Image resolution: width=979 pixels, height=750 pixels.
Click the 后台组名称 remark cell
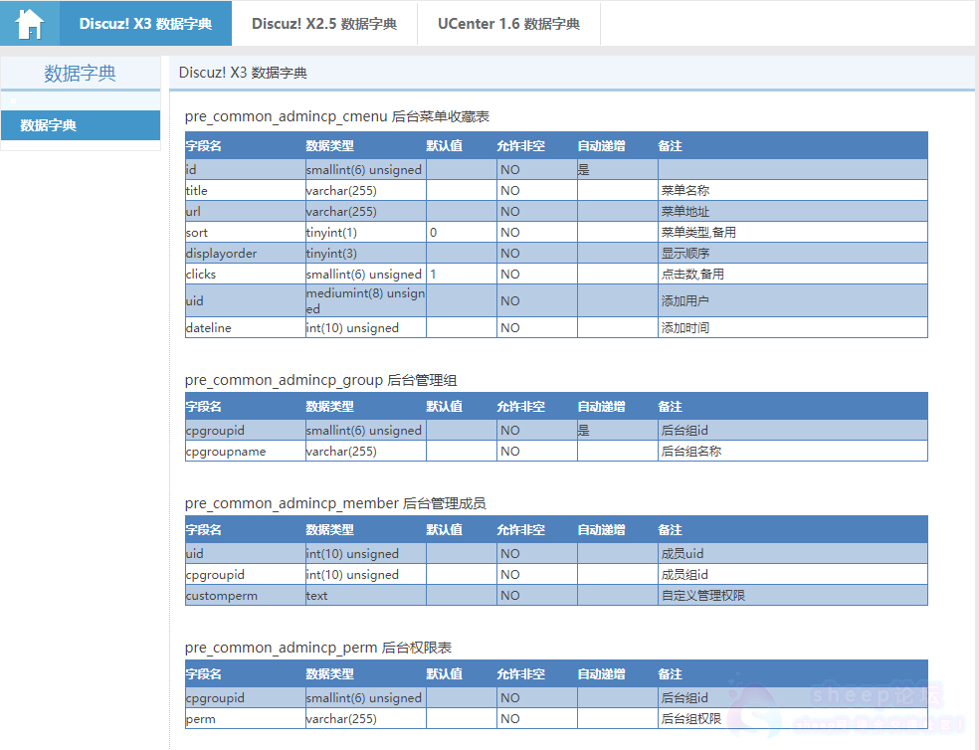793,452
